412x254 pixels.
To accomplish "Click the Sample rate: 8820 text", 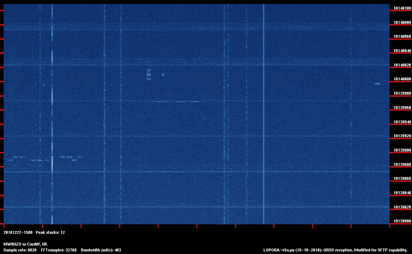I will click(20, 250).
